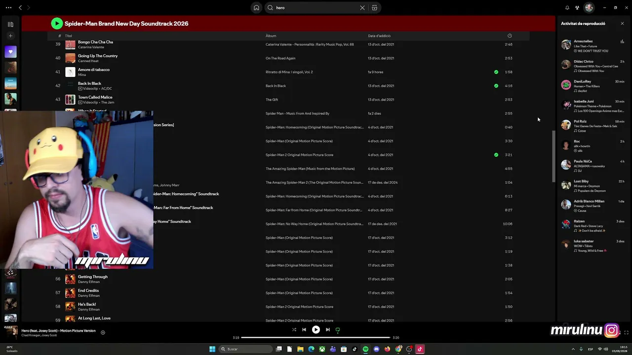
Task: Open the 'Chad Kroeger, Josey Scott' artist link
Action: 39,336
